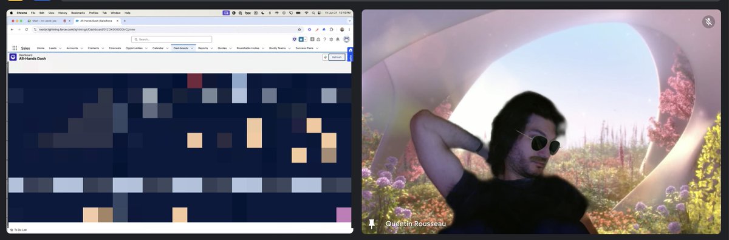Click the Box icon in macOS menu bar
This screenshot has width=729, height=240.
[248, 13]
